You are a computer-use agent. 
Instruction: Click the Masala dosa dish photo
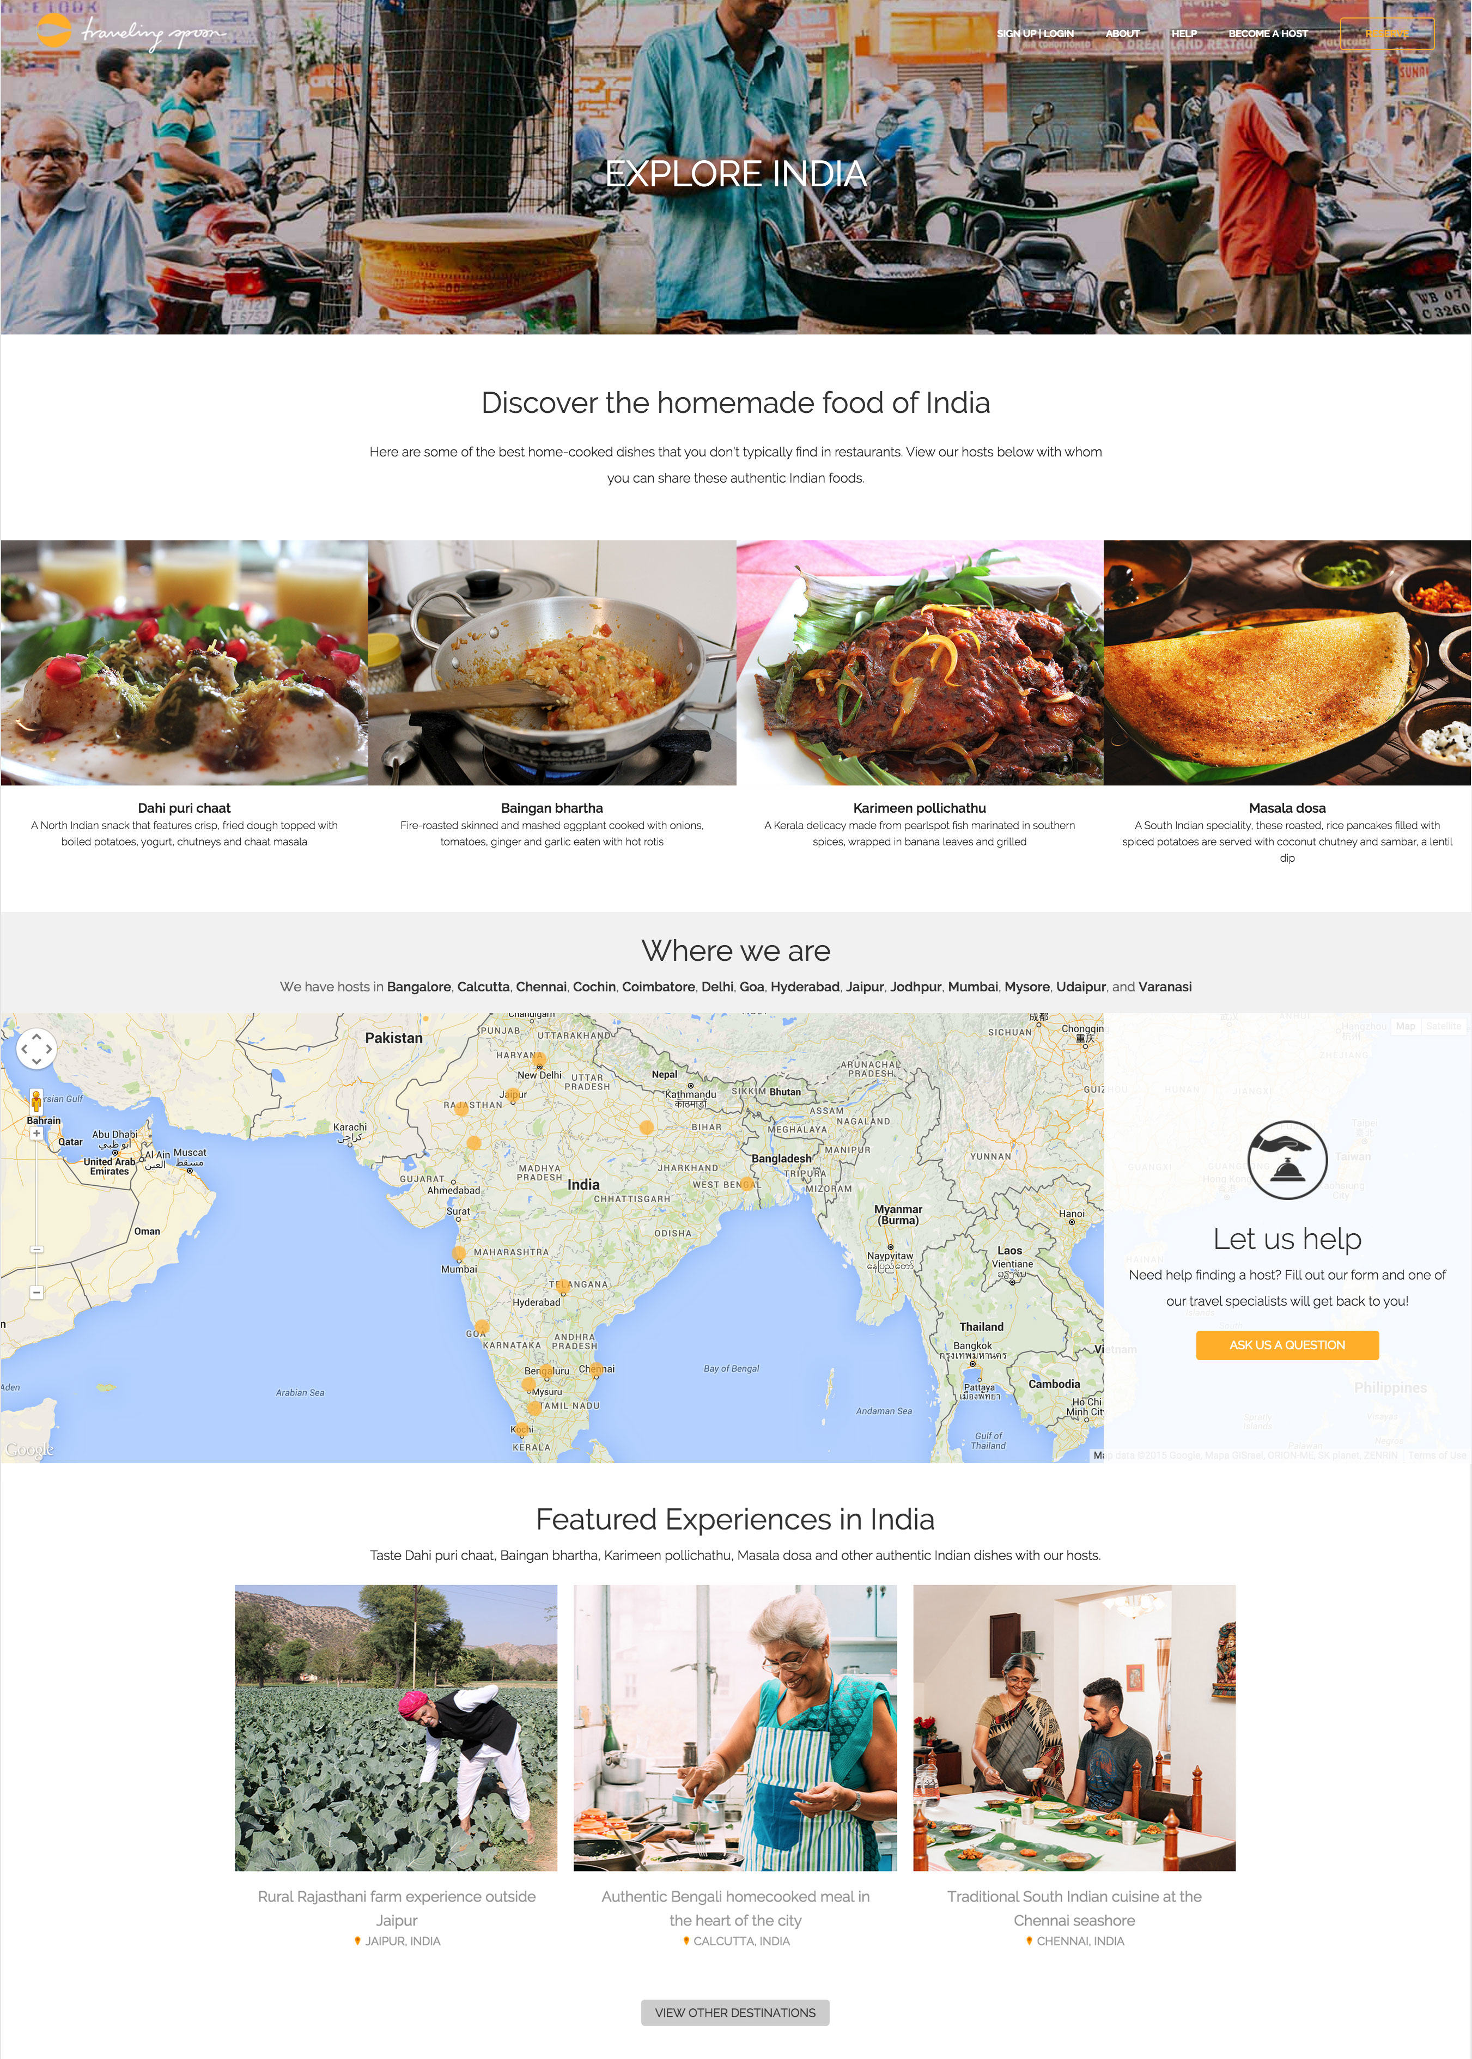[x=1287, y=662]
